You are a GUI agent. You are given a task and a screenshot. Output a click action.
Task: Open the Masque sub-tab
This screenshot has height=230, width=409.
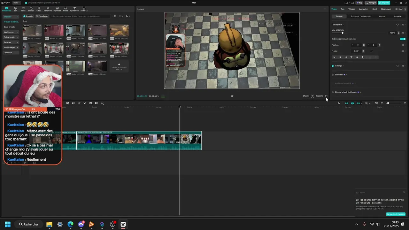tap(382, 16)
